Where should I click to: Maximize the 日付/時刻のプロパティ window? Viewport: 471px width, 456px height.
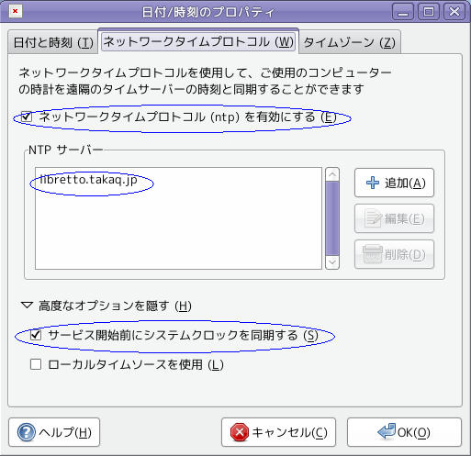pos(429,12)
